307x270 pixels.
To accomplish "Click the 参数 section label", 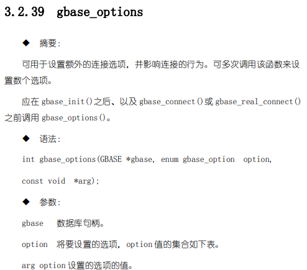I will pos(50,202).
